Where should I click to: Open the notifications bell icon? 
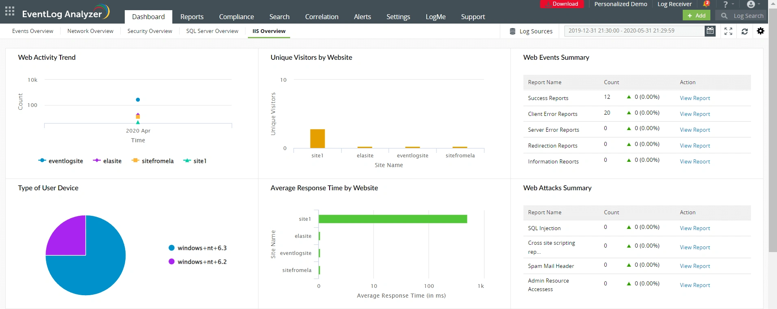click(706, 4)
